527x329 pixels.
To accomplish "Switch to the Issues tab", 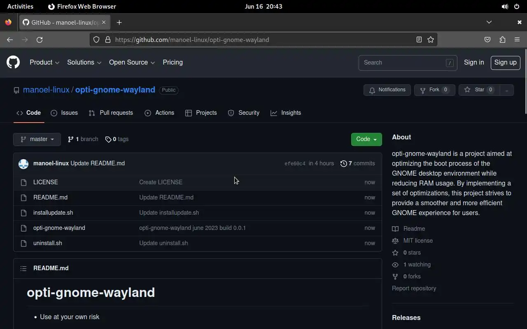I will tap(64, 113).
